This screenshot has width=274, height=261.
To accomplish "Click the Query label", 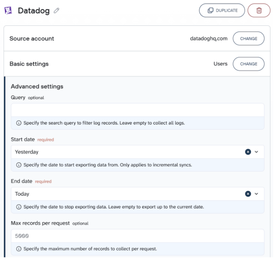I will pos(18,97).
